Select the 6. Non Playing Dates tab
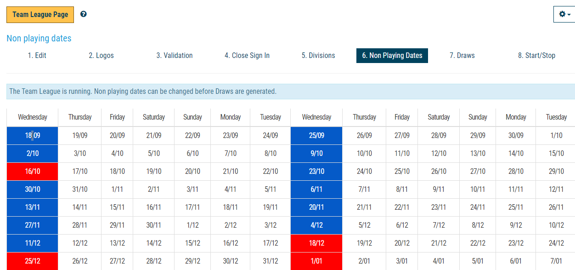 pyautogui.click(x=392, y=56)
